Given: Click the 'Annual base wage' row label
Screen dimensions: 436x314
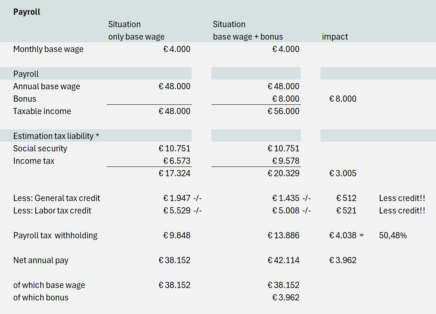Looking at the screenshot, I should point(47,87).
